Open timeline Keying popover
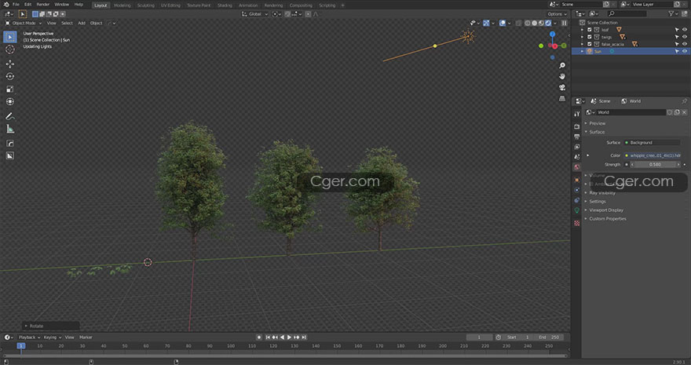This screenshot has width=691, height=365. (x=52, y=338)
